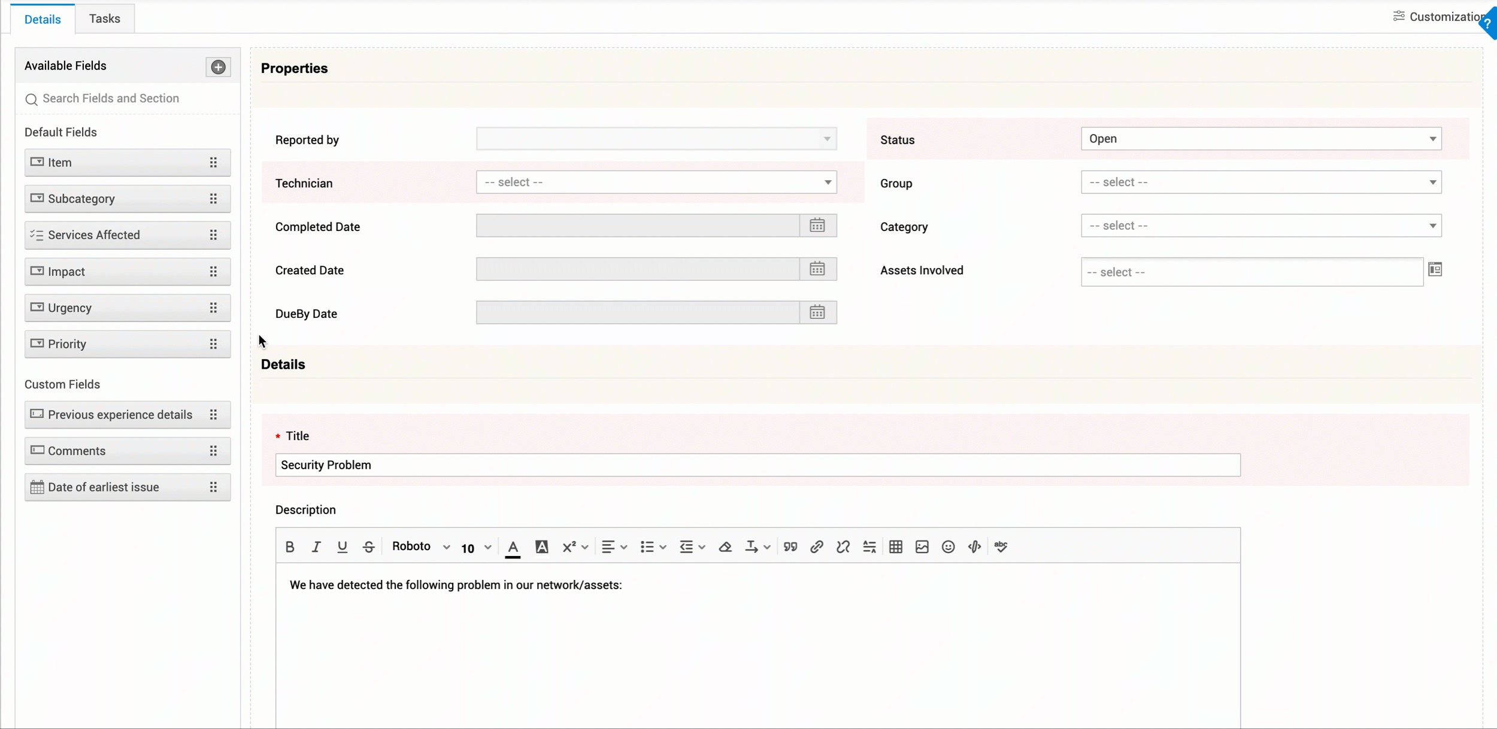Select Date of earliest issue custom field
Screen dimensions: 1497x729
coord(128,487)
